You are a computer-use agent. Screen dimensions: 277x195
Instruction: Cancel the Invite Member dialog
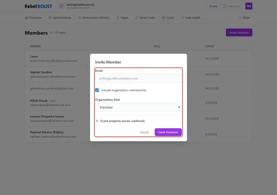(x=144, y=132)
